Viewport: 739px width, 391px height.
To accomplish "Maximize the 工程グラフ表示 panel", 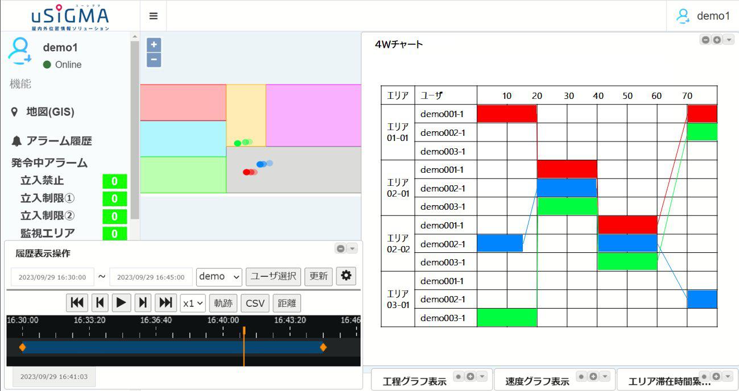I will tap(470, 376).
